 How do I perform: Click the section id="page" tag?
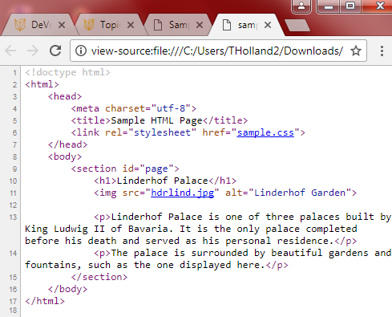[x=125, y=169]
